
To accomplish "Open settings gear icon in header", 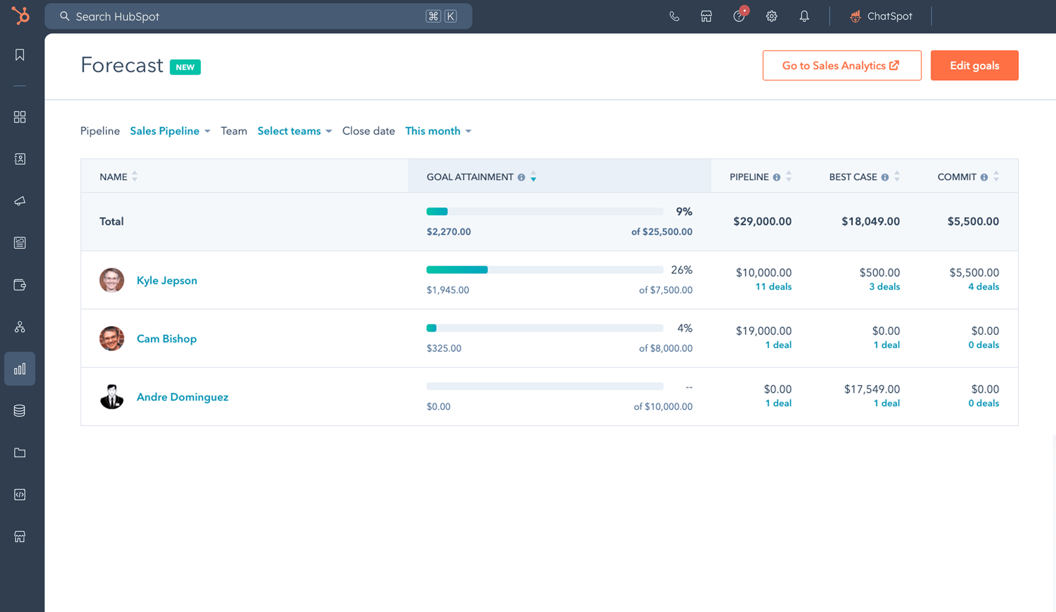I will coord(771,16).
